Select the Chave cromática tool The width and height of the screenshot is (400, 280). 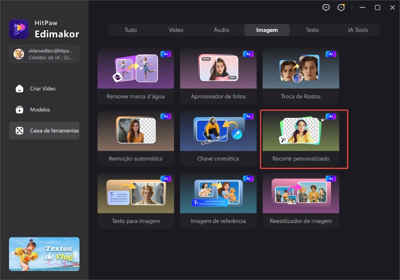[218, 138]
